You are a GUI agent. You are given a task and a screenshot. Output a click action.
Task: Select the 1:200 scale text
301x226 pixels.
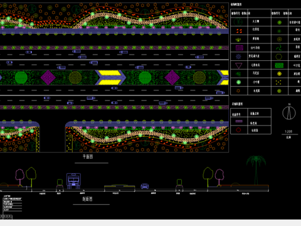(288, 131)
